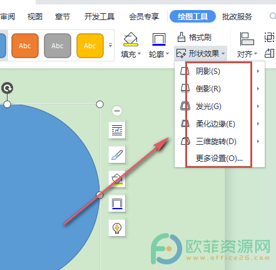Click the rotation handle above the circle
This screenshot has width=276, height=270.
point(7,88)
